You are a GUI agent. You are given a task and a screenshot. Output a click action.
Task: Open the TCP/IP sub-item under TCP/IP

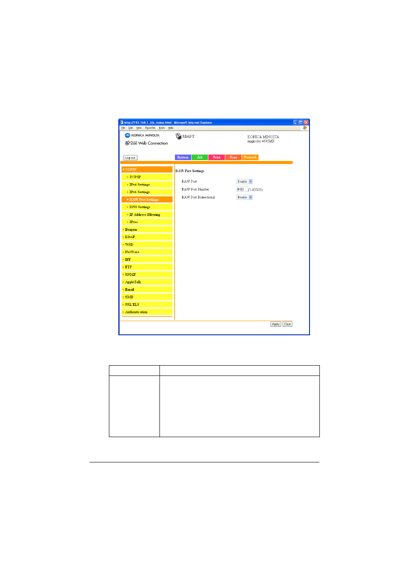pyautogui.click(x=147, y=177)
